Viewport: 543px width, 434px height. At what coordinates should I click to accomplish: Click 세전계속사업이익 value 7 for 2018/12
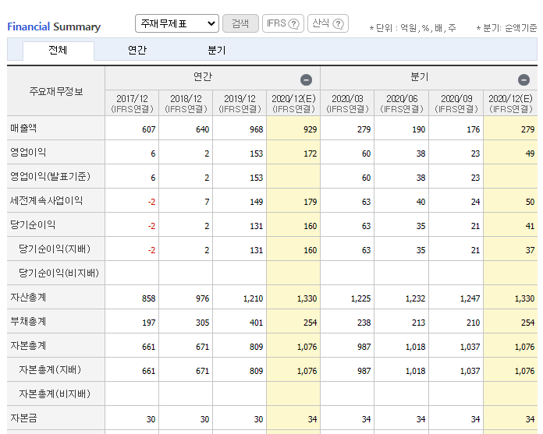(207, 203)
